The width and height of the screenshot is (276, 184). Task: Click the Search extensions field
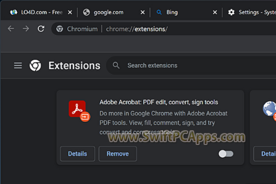pos(191,65)
